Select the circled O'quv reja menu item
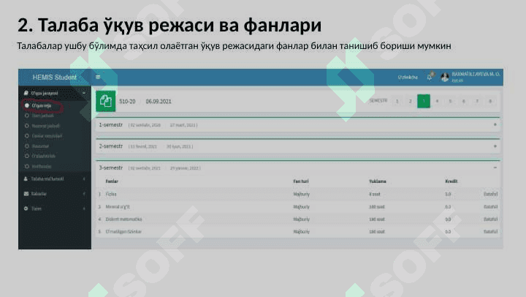The width and height of the screenshot is (526, 297). [x=42, y=105]
